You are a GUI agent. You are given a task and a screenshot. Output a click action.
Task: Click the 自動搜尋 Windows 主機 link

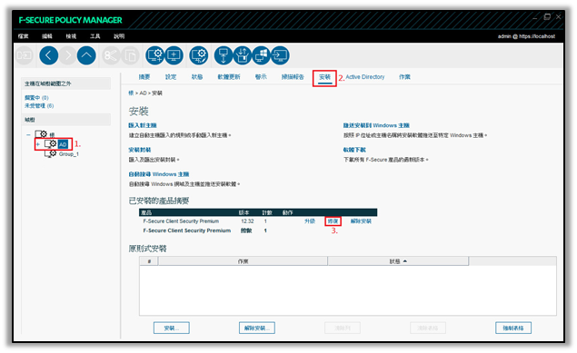pyautogui.click(x=159, y=174)
